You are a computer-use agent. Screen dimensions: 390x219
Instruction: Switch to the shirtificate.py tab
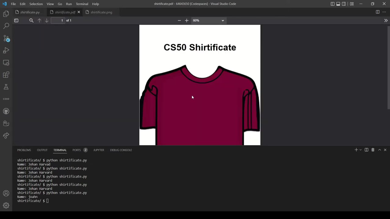30,12
